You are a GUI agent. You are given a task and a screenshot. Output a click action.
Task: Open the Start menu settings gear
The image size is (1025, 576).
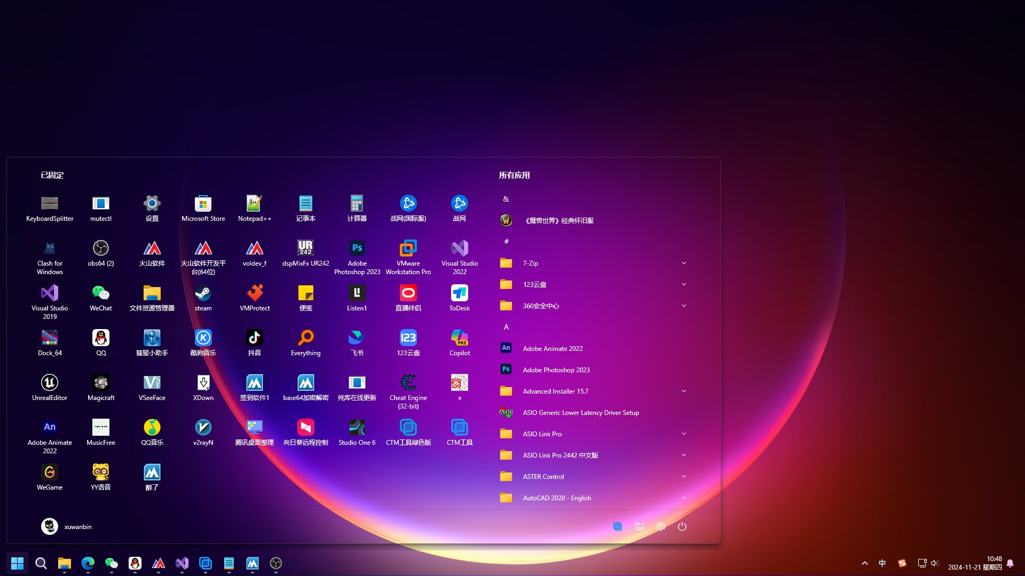pos(660,526)
